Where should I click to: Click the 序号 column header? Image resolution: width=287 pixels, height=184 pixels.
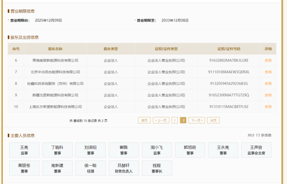pos(16,49)
